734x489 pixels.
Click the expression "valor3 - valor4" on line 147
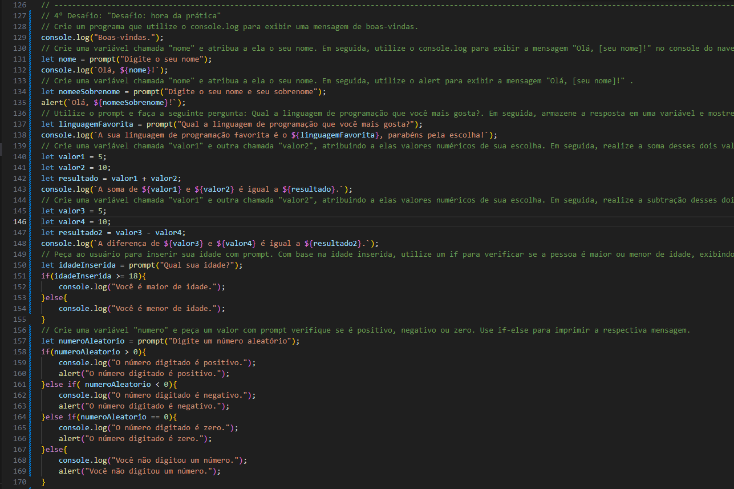148,232
